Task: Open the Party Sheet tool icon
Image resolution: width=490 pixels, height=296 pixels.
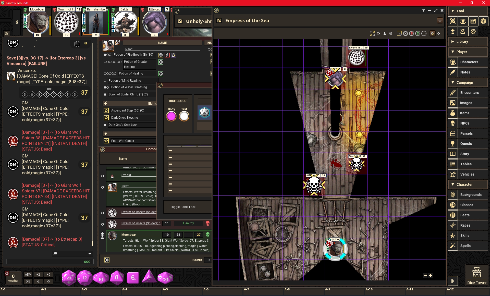Action: (x=463, y=21)
